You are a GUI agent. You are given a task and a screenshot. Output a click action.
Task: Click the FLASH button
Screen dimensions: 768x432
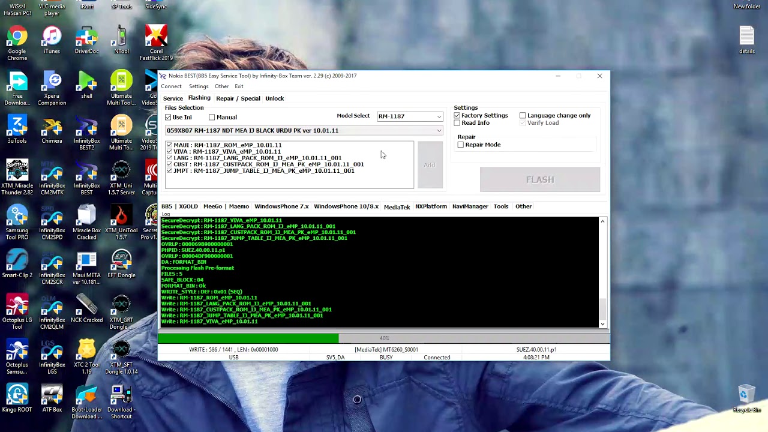click(x=540, y=180)
